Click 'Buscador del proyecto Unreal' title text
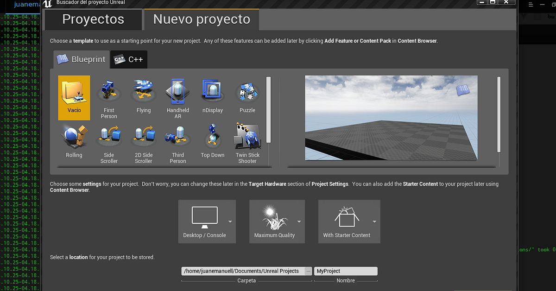The width and height of the screenshot is (556, 291). tap(91, 2)
